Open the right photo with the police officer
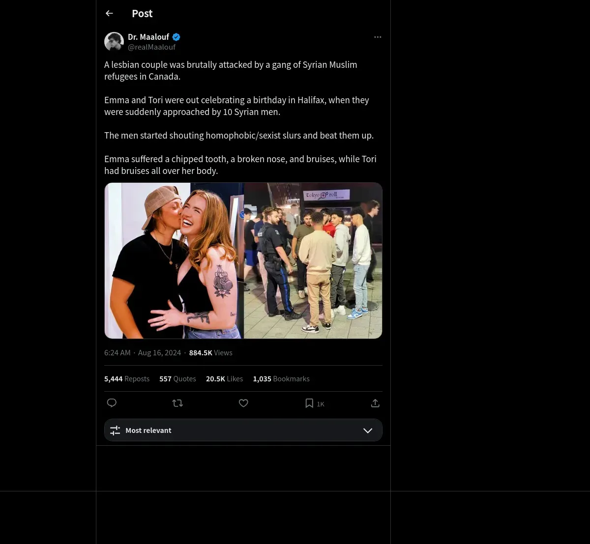This screenshot has width=590, height=544. pyautogui.click(x=313, y=260)
